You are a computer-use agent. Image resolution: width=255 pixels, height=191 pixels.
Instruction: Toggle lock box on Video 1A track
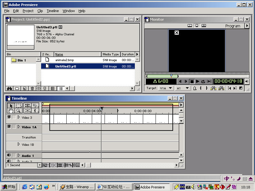[14, 126]
